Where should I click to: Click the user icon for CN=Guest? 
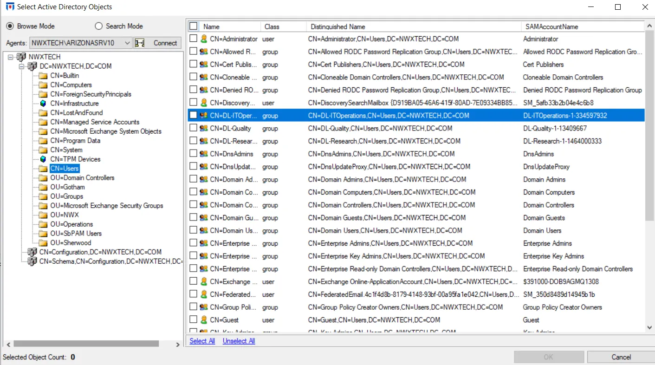(203, 320)
